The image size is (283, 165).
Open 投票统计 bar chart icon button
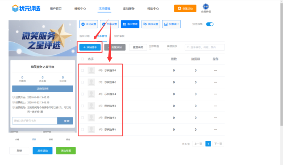[x=171, y=24]
